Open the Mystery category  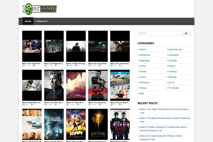[x=173, y=77]
